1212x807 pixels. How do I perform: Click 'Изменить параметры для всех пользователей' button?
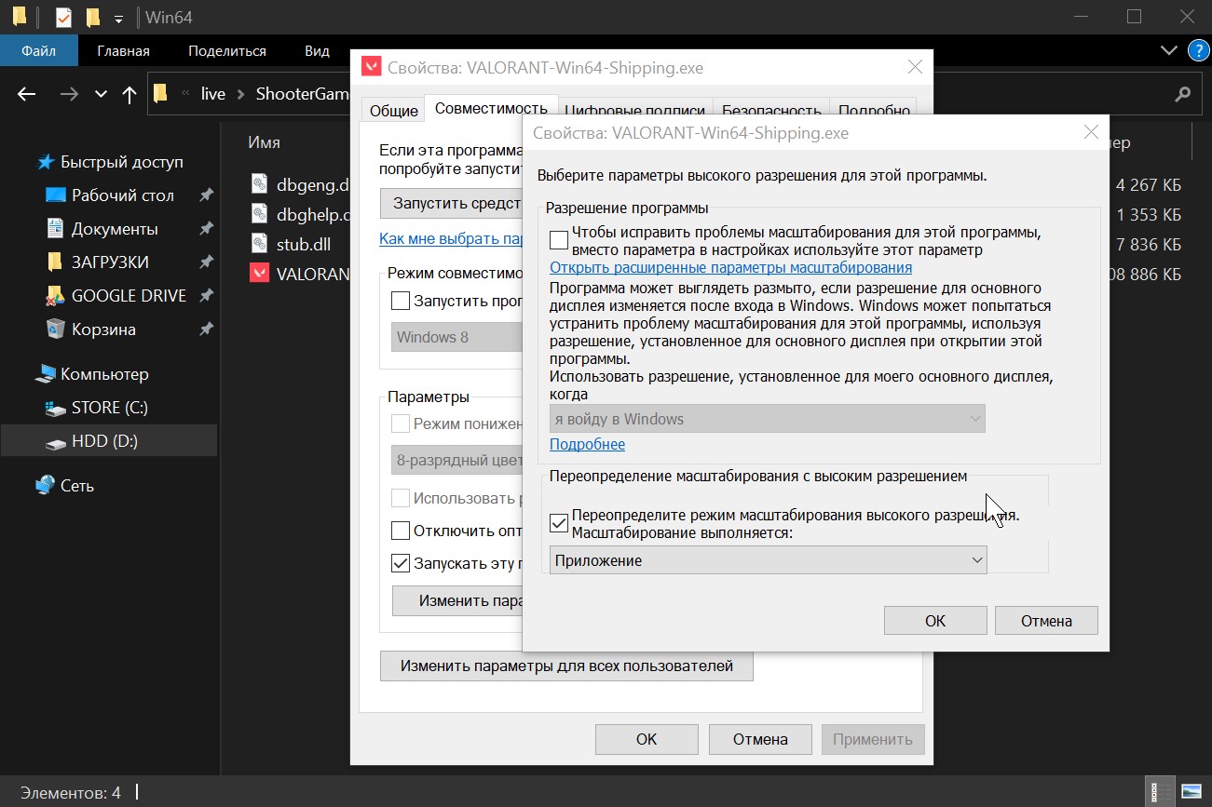(x=566, y=666)
